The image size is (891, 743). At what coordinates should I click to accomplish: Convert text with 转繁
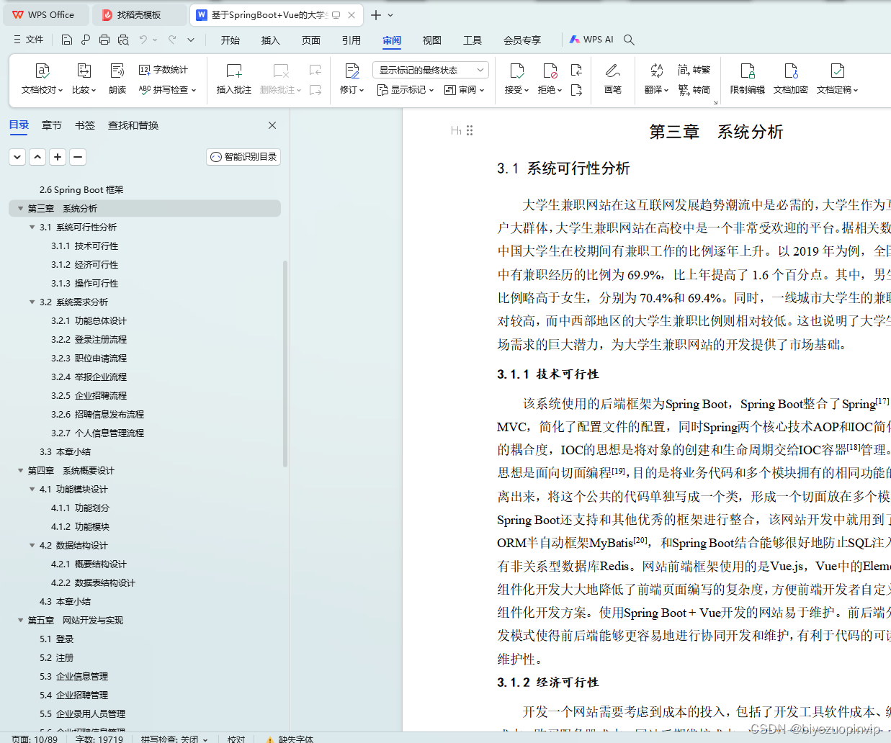(694, 70)
